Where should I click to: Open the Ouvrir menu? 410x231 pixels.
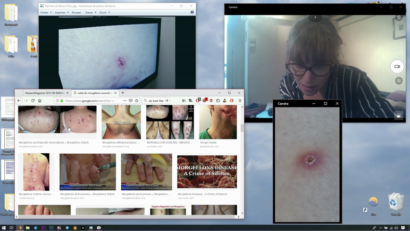pos(104,12)
